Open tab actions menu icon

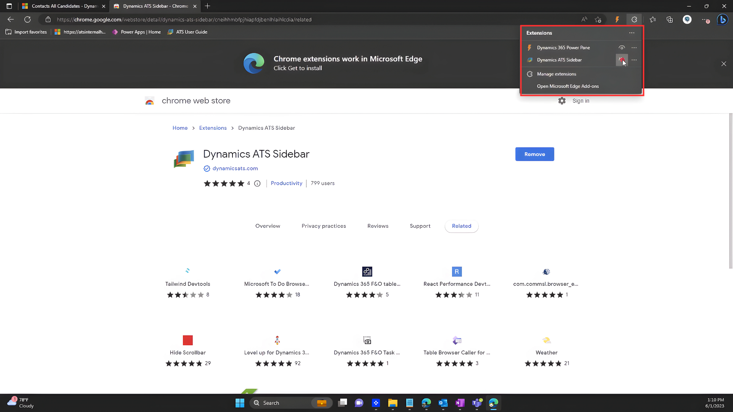coord(9,6)
